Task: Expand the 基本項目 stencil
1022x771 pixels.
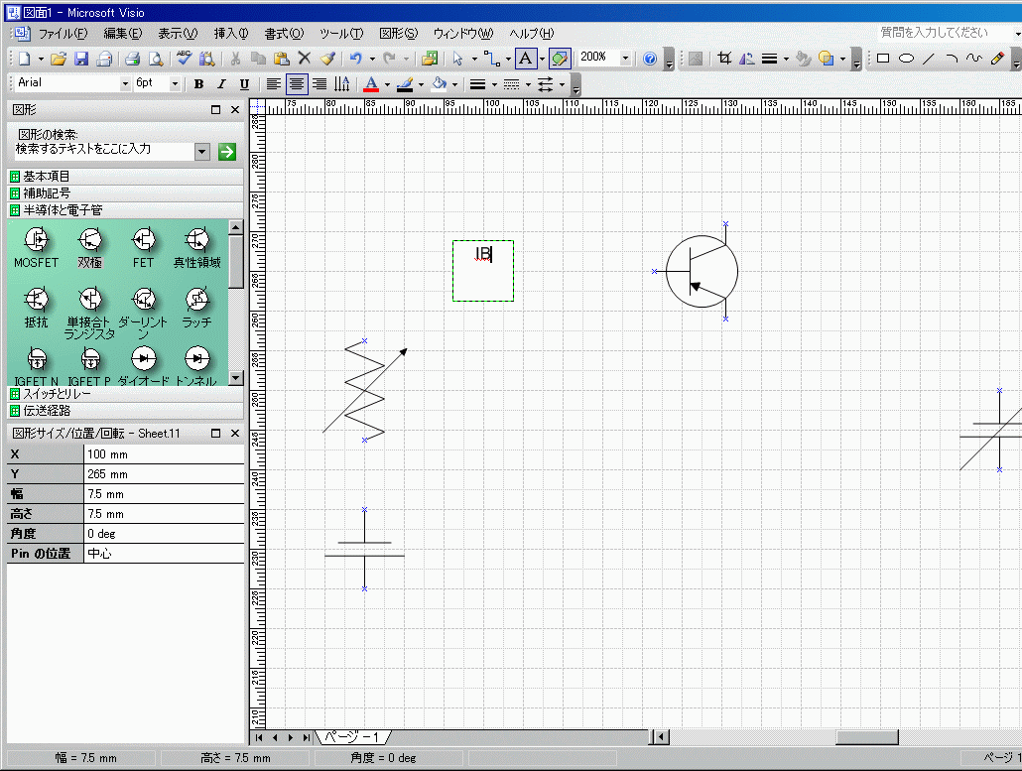Action: pyautogui.click(x=47, y=177)
